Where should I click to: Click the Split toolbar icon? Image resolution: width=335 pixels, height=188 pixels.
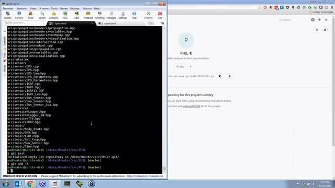77,15
